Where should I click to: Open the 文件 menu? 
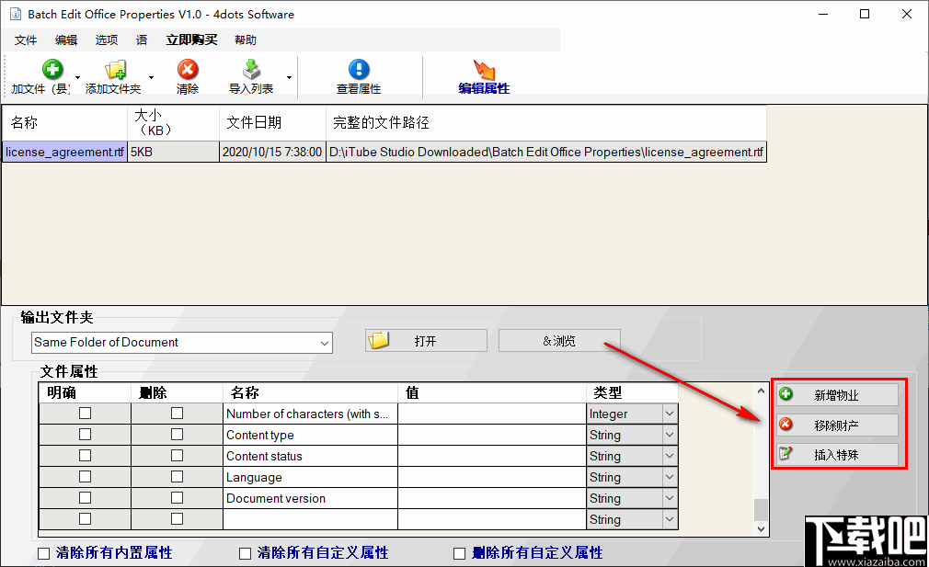click(26, 40)
